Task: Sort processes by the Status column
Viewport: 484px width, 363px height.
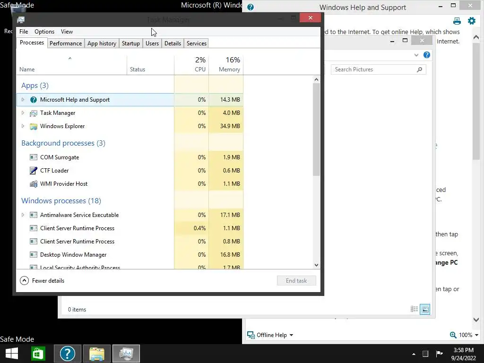Action: tap(150, 65)
